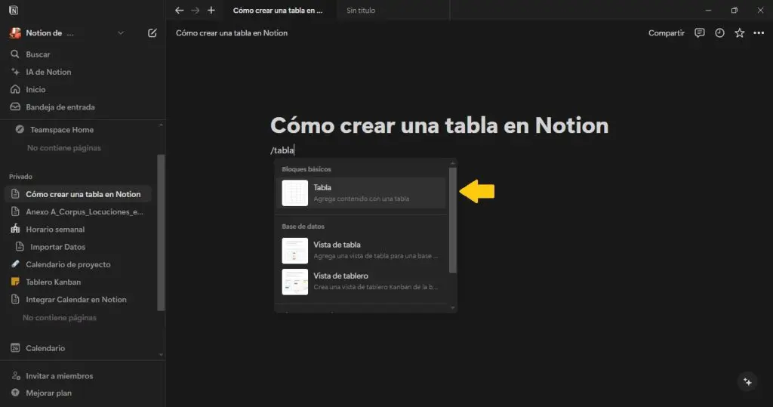Image resolution: width=773 pixels, height=407 pixels.
Task: Add page to favorites star icon
Action: 740,33
